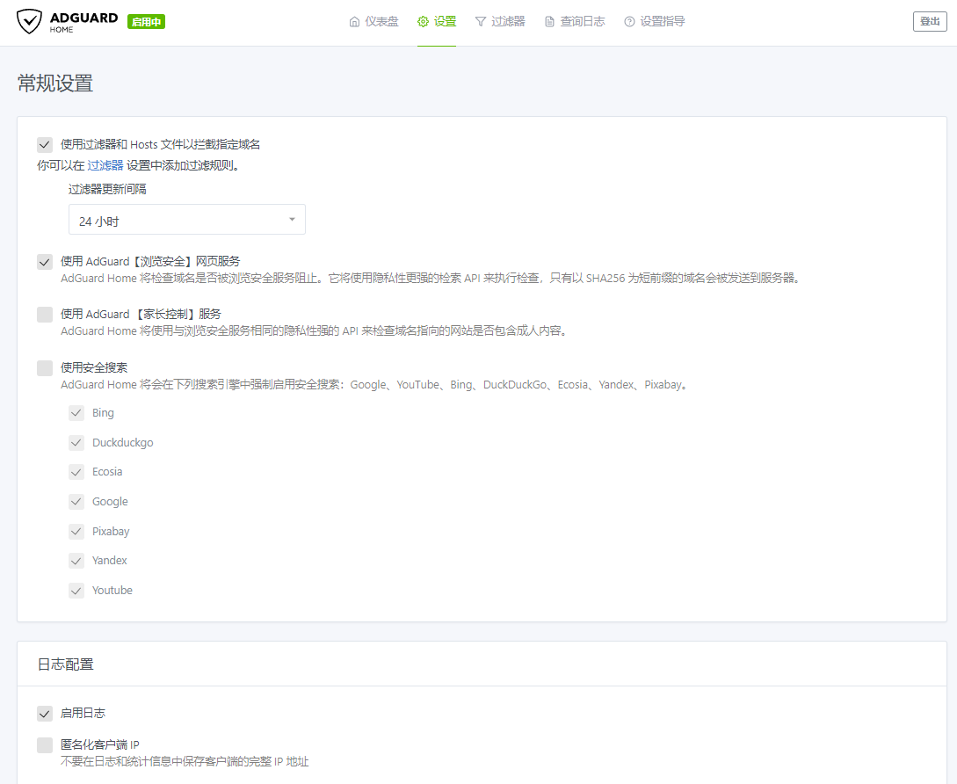Toggle the Youtube safe search checkbox

click(76, 591)
